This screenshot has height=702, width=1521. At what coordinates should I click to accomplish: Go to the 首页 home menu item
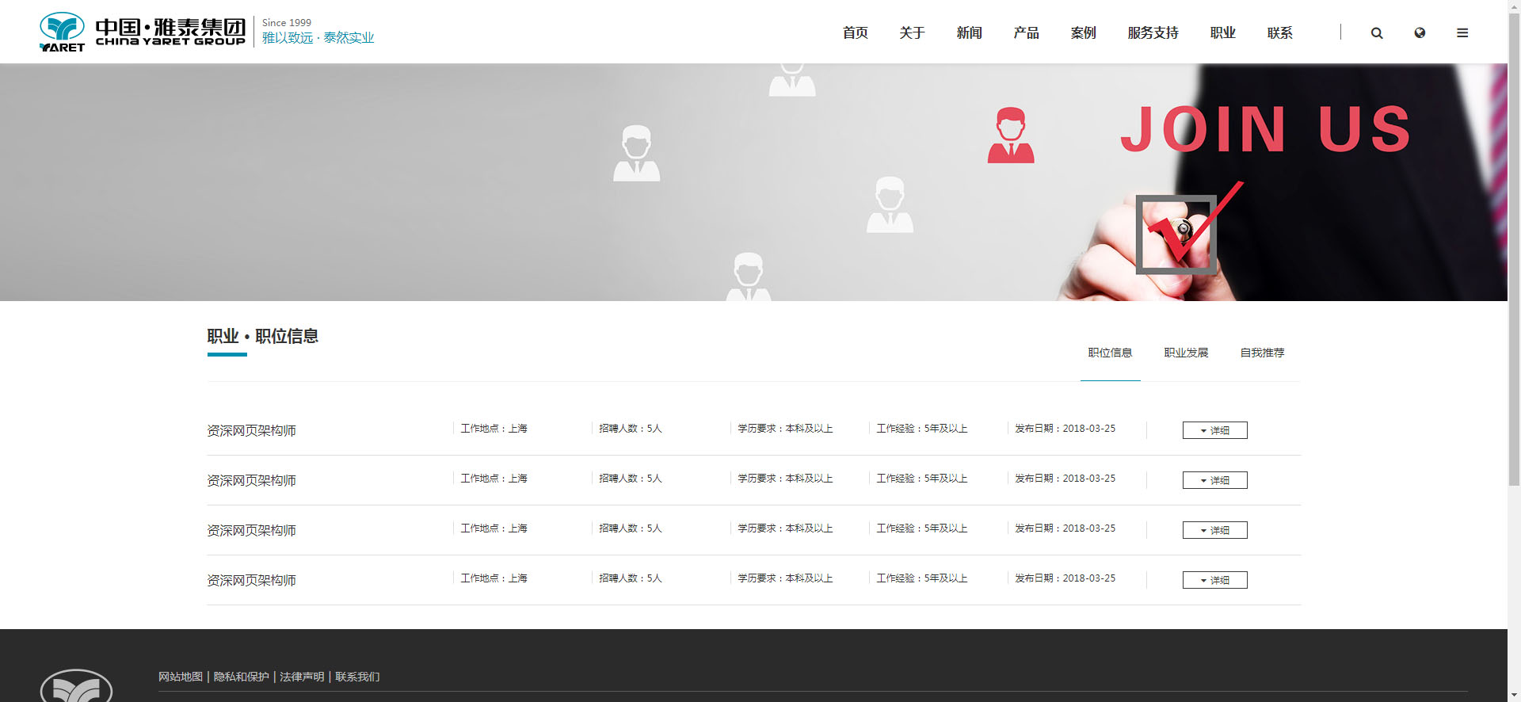[855, 33]
